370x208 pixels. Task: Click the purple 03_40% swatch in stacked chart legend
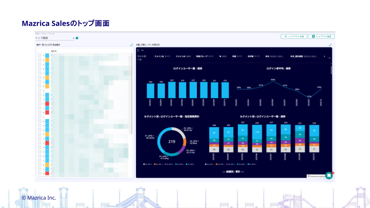pos(227,164)
